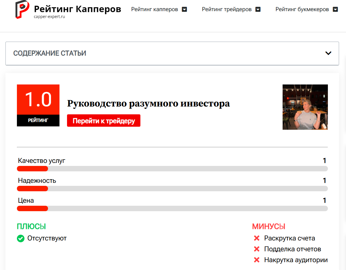Select the Рейтинг капперов menu item
Screen dimensions: 346x270
click(155, 9)
